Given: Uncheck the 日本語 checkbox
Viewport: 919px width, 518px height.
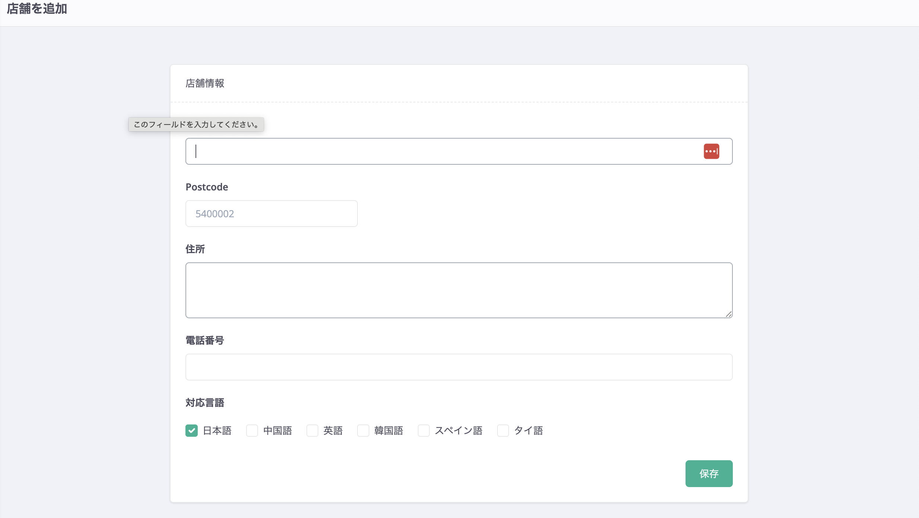Looking at the screenshot, I should pyautogui.click(x=192, y=430).
